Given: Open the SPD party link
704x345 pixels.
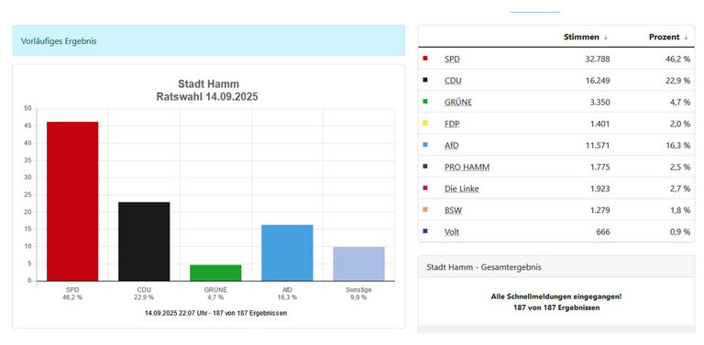Looking at the screenshot, I should (452, 59).
